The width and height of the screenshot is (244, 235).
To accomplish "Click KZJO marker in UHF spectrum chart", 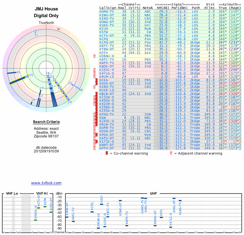I will tap(102, 204).
